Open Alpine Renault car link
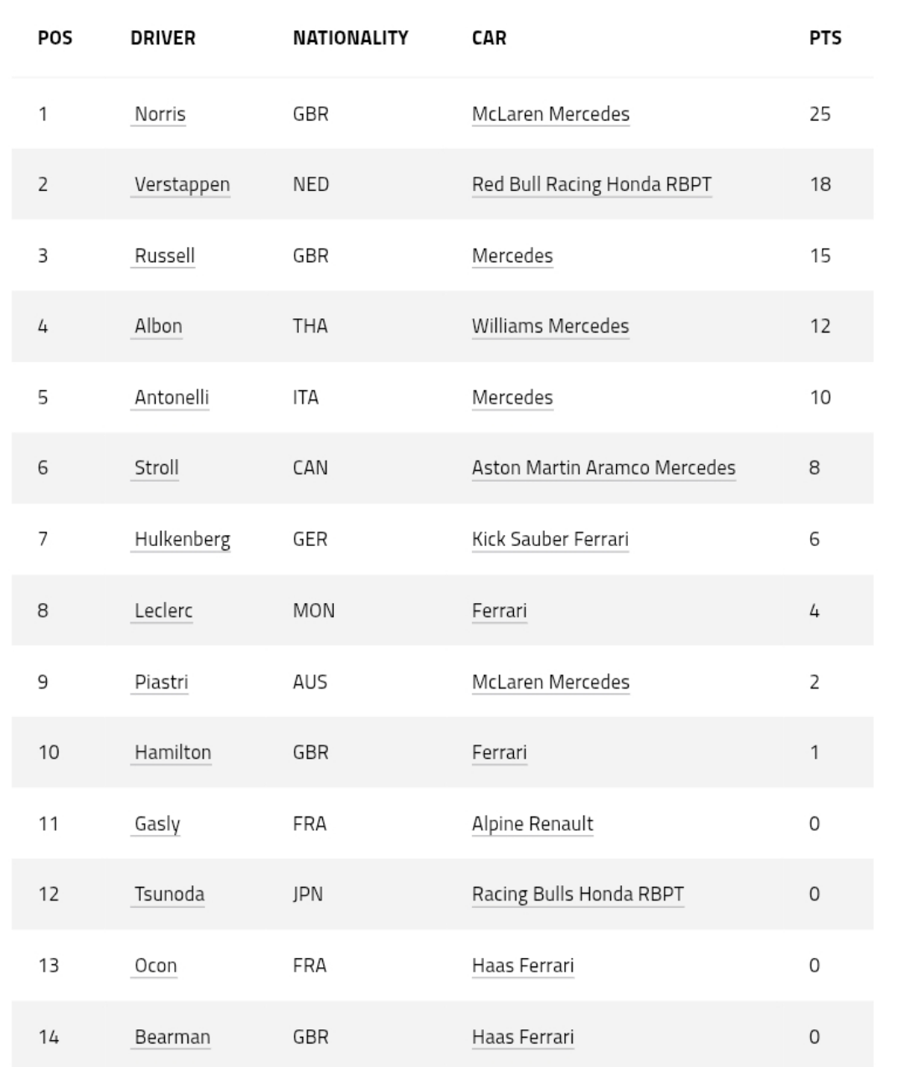The height and width of the screenshot is (1067, 904). point(532,823)
